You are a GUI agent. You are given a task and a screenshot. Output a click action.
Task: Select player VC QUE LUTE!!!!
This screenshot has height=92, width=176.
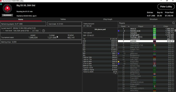coord(146,89)
